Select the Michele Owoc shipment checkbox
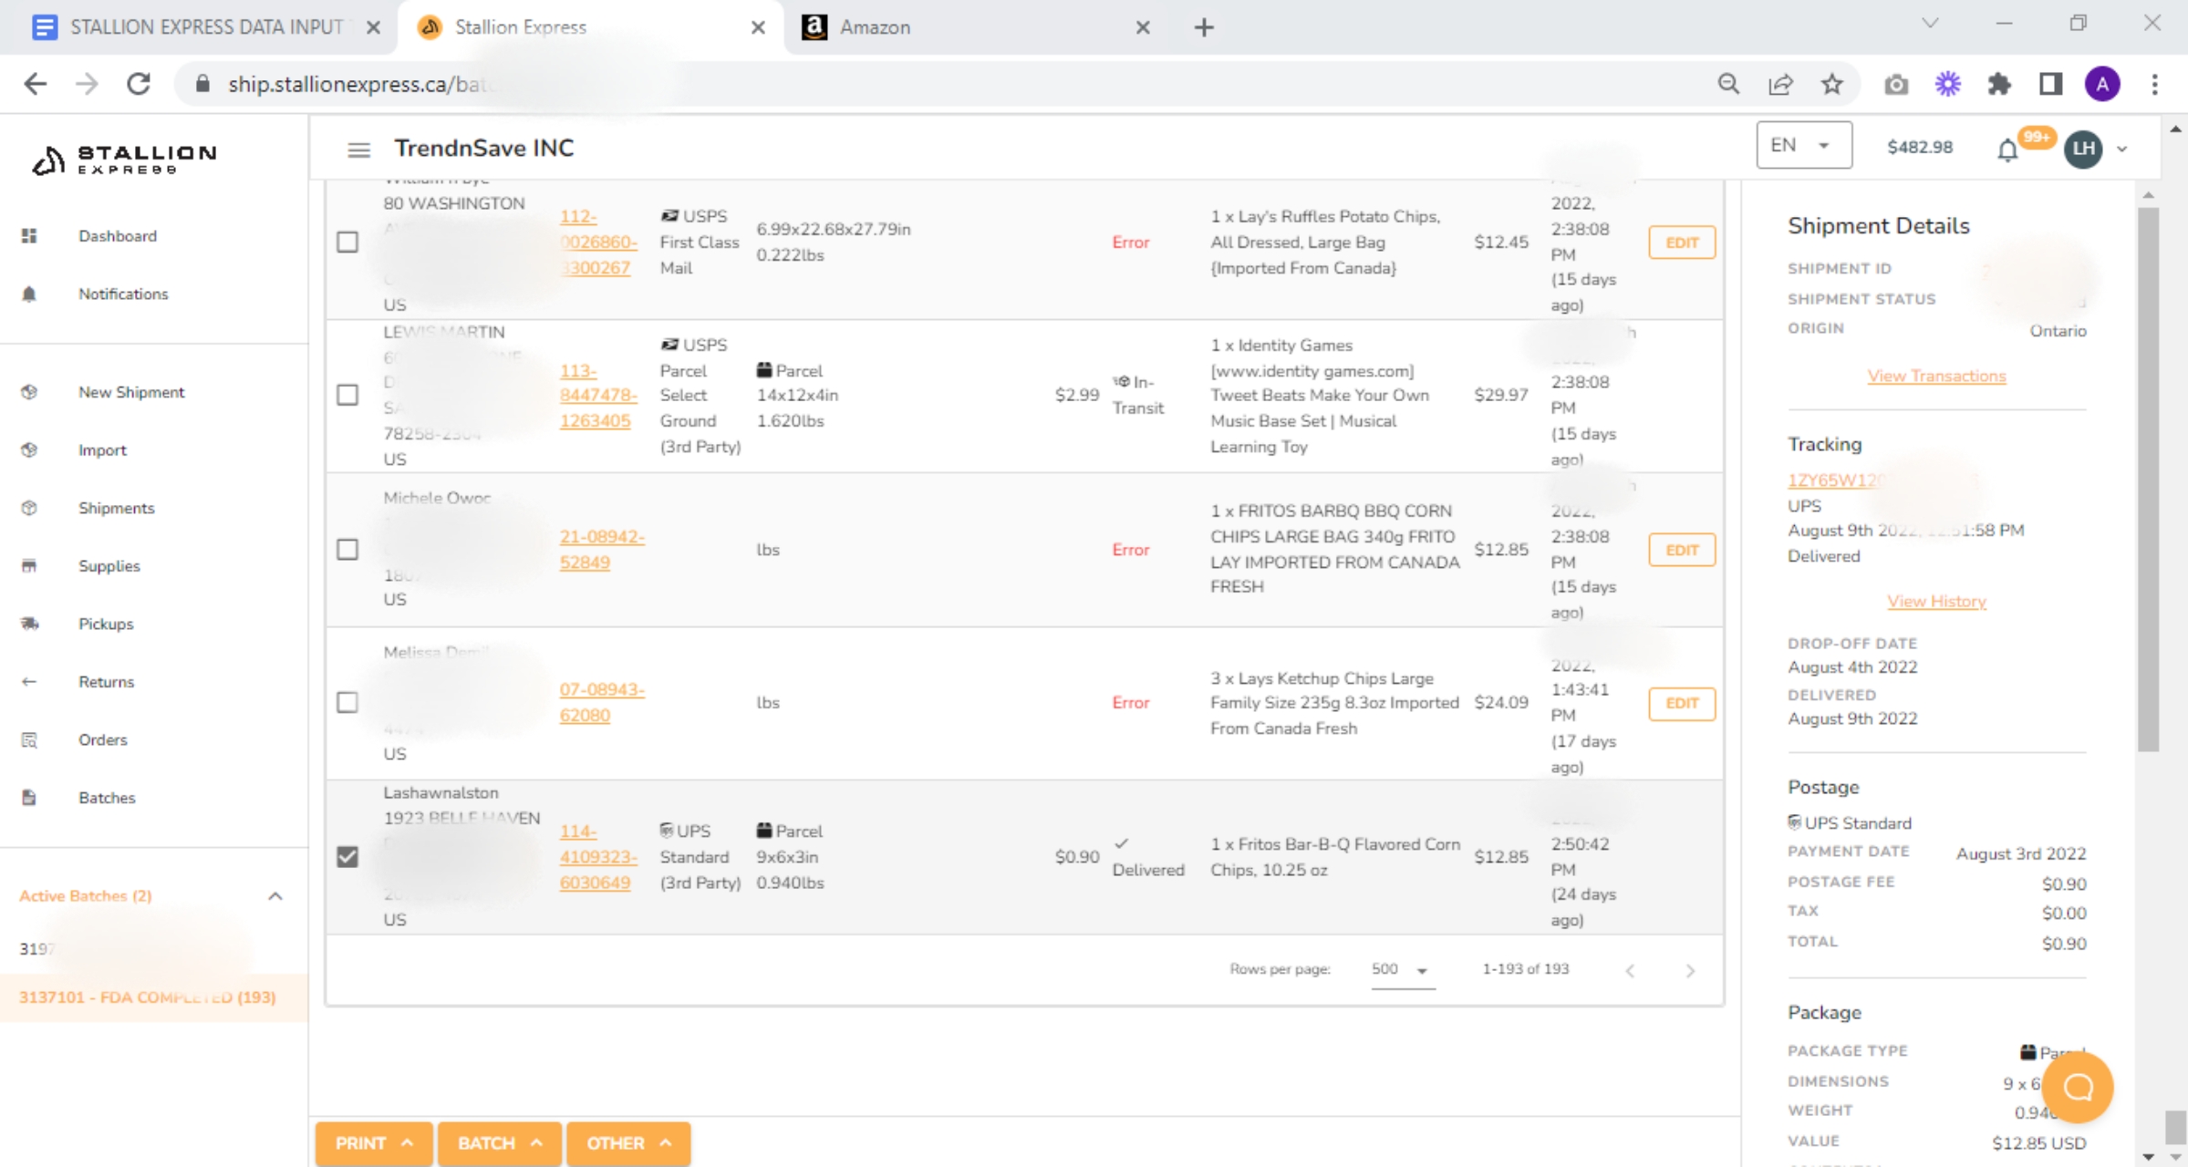2188x1167 pixels. point(347,549)
